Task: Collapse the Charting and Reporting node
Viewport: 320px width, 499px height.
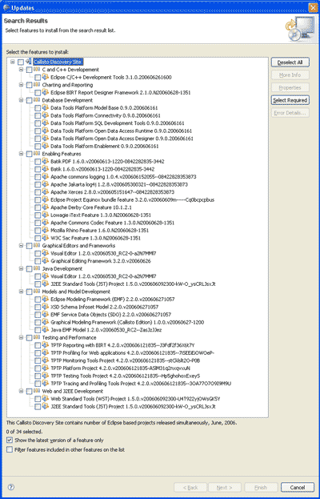Action: tap(21, 85)
